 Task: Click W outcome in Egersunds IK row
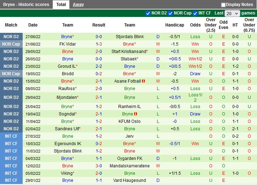(x=158, y=144)
